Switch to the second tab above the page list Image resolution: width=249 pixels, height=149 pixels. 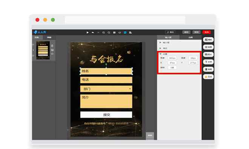pyautogui.click(x=49, y=37)
